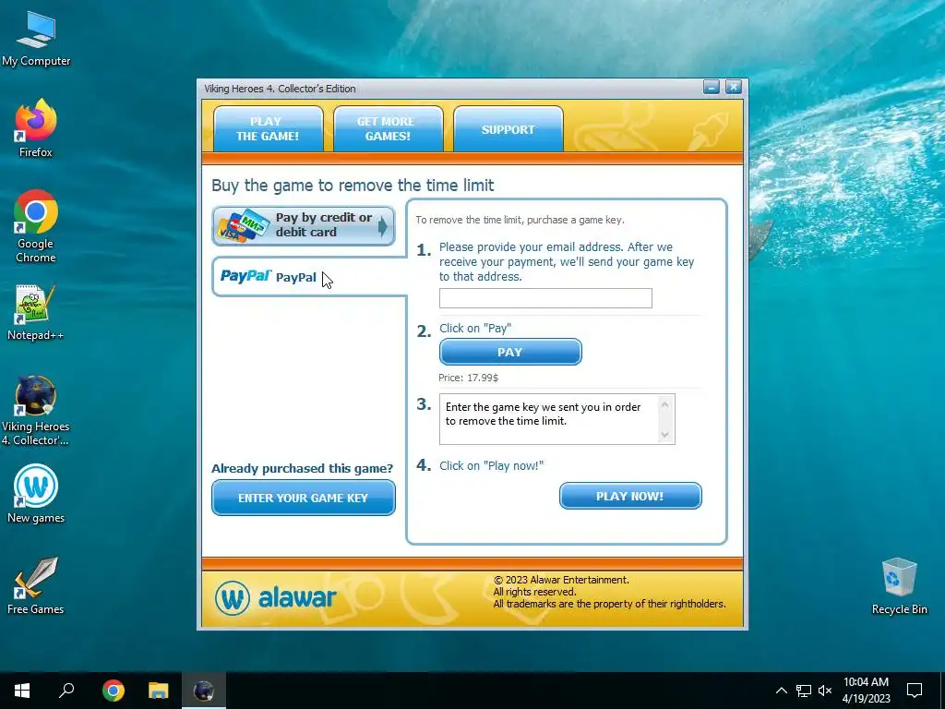
Task: Launch Firefox from the desktop
Action: click(x=36, y=128)
